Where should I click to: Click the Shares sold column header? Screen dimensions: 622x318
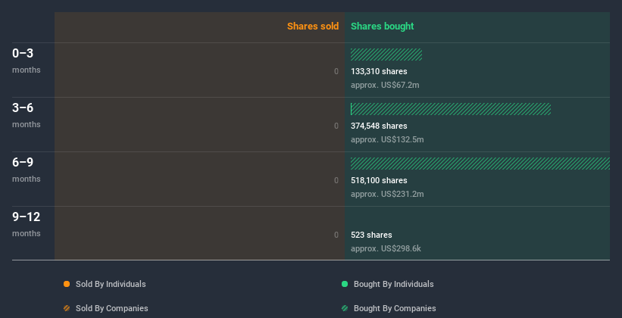point(313,26)
